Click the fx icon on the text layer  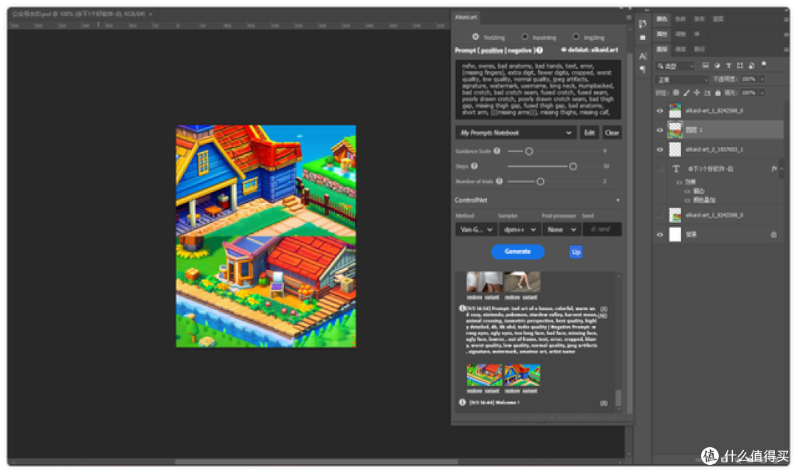[773, 169]
